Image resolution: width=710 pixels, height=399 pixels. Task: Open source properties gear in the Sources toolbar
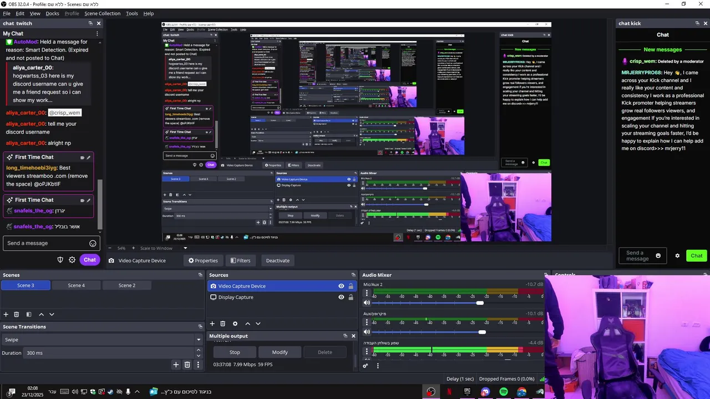[x=235, y=324]
